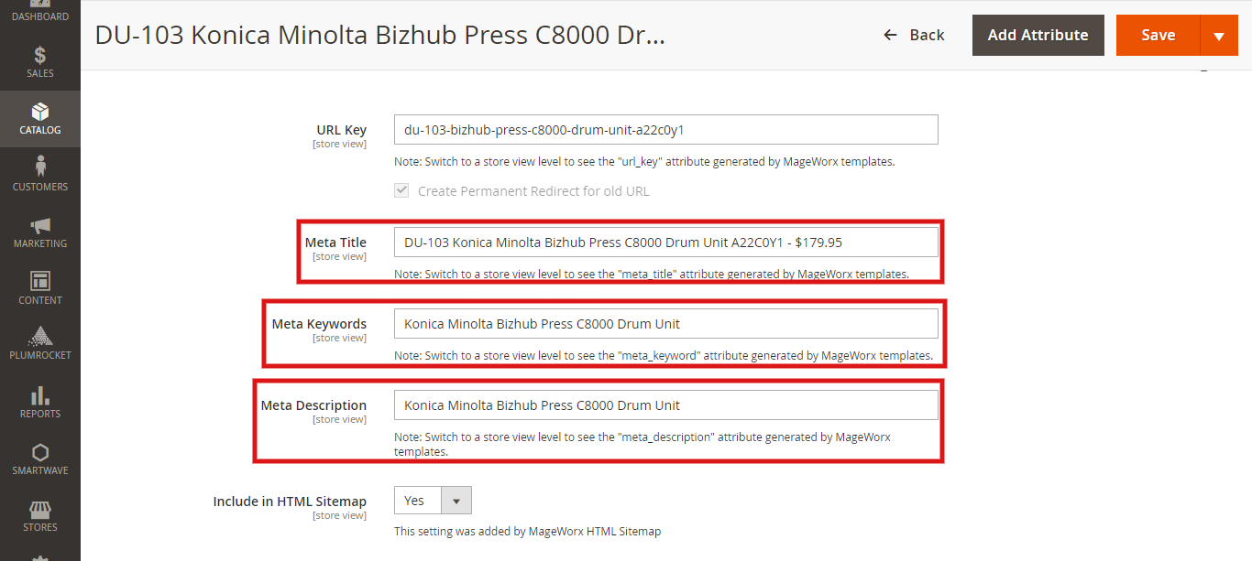Click the Back link

(914, 35)
